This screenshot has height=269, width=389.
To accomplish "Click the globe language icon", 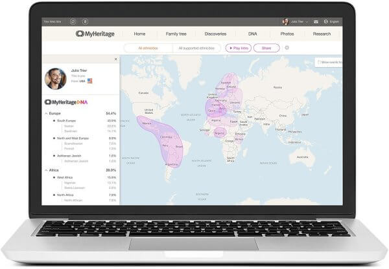I will [326, 21].
